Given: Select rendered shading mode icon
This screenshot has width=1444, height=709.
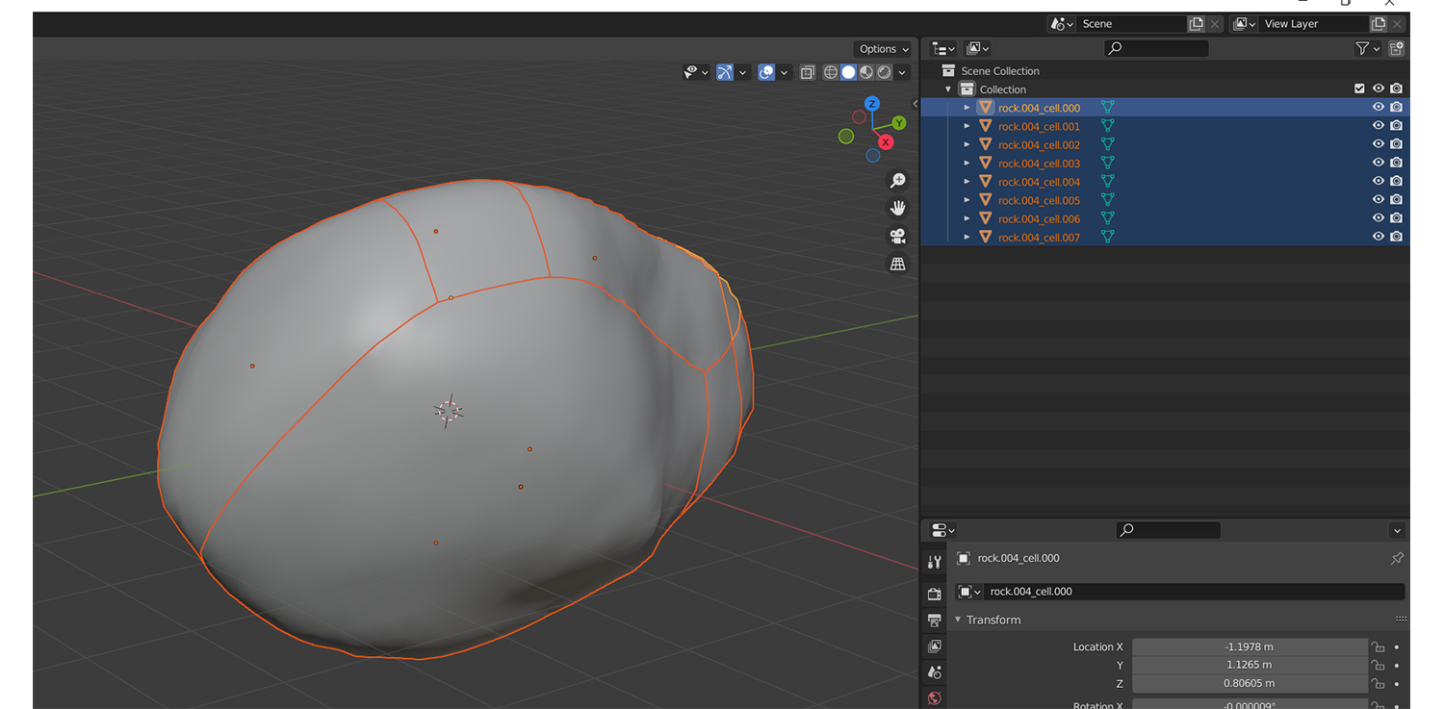Looking at the screenshot, I should (884, 72).
